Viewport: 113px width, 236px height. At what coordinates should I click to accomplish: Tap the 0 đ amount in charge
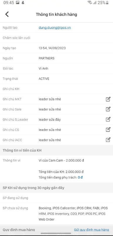coord(80,178)
